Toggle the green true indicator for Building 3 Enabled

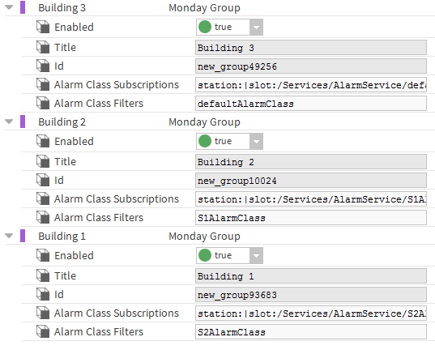(205, 27)
